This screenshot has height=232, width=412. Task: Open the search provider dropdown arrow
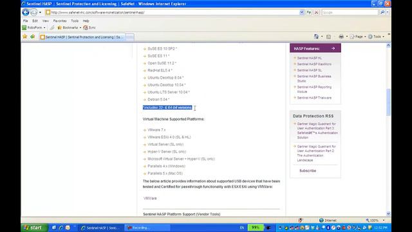[388, 12]
